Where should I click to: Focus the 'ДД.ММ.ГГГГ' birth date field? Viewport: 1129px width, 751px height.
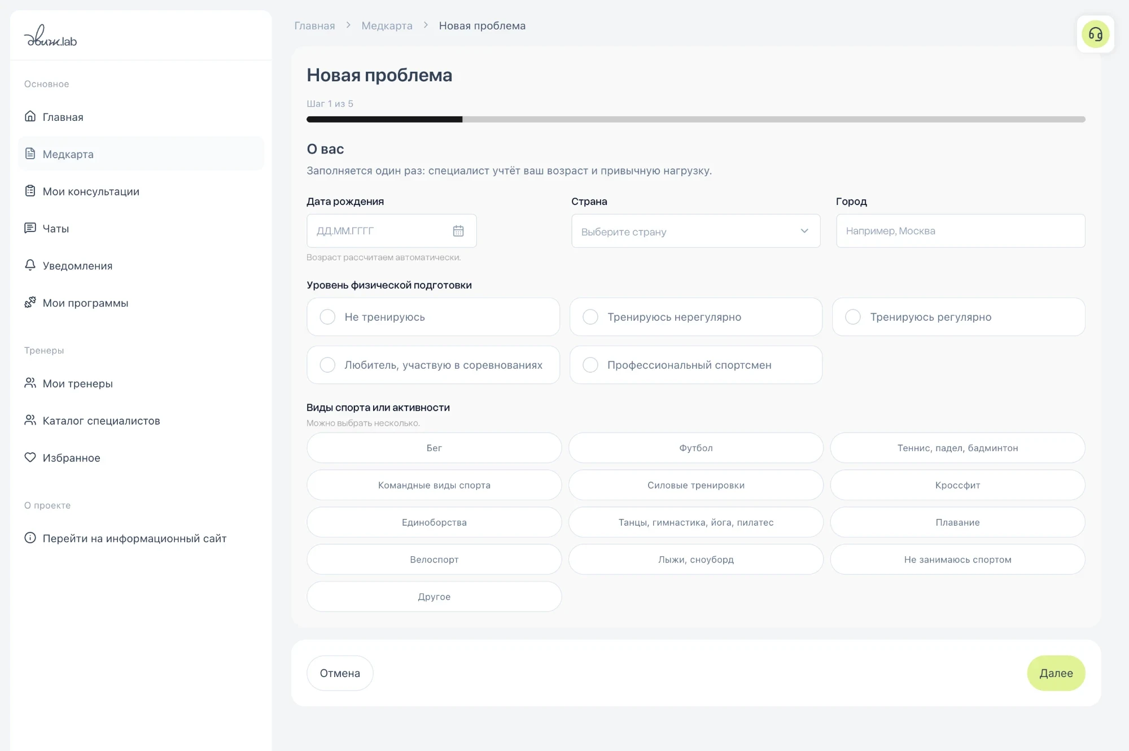[x=391, y=231]
